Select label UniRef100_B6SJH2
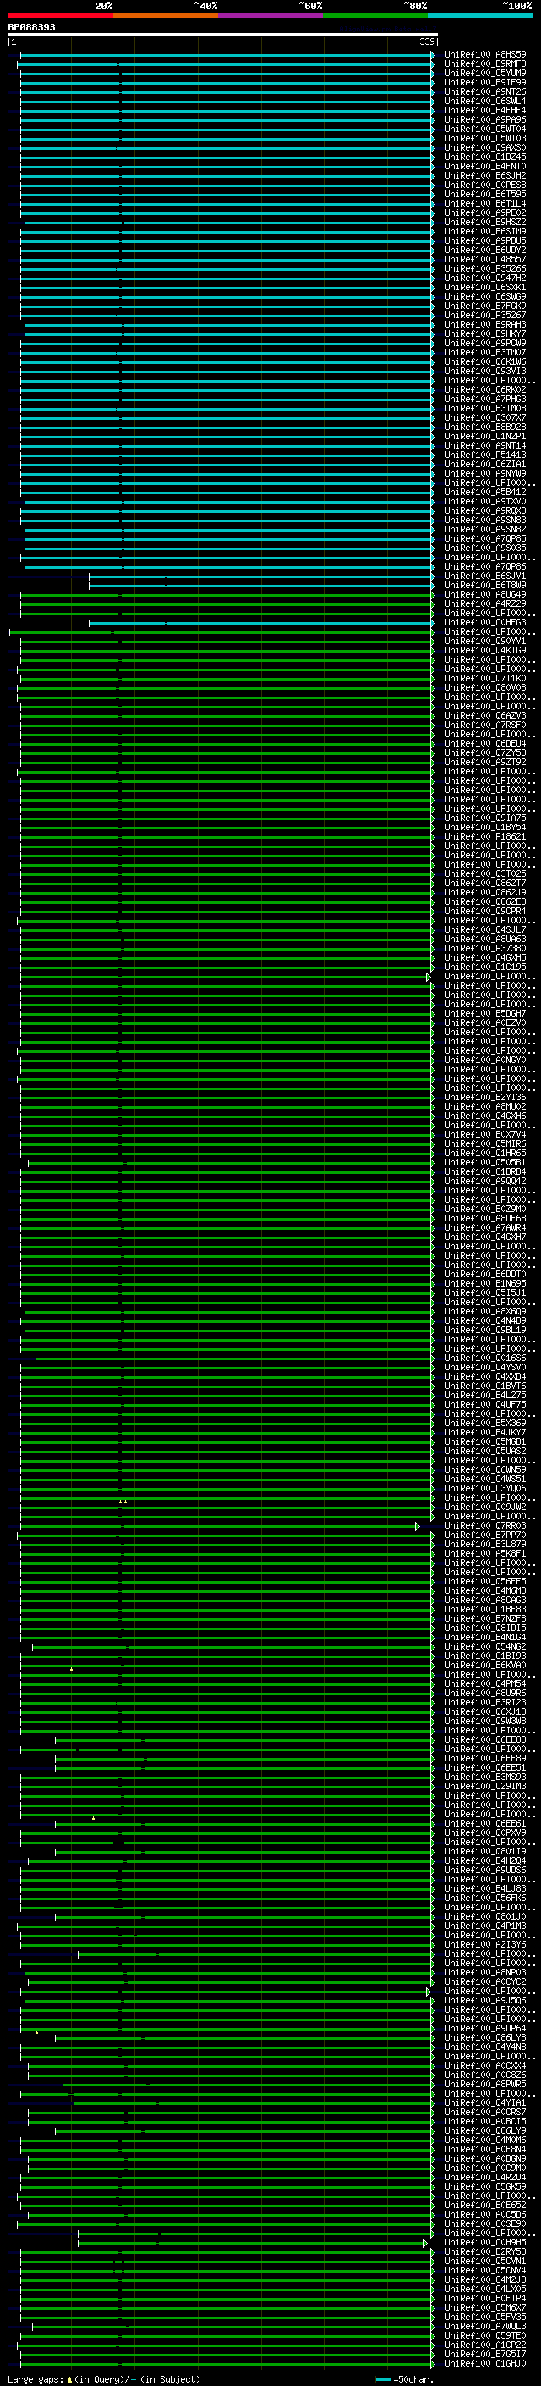This screenshot has height=2386, width=541. point(484,175)
